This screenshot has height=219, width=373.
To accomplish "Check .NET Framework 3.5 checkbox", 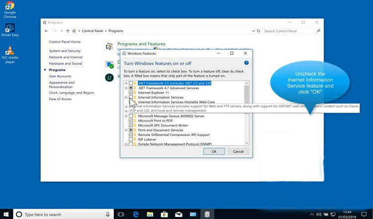I will coord(131,83).
